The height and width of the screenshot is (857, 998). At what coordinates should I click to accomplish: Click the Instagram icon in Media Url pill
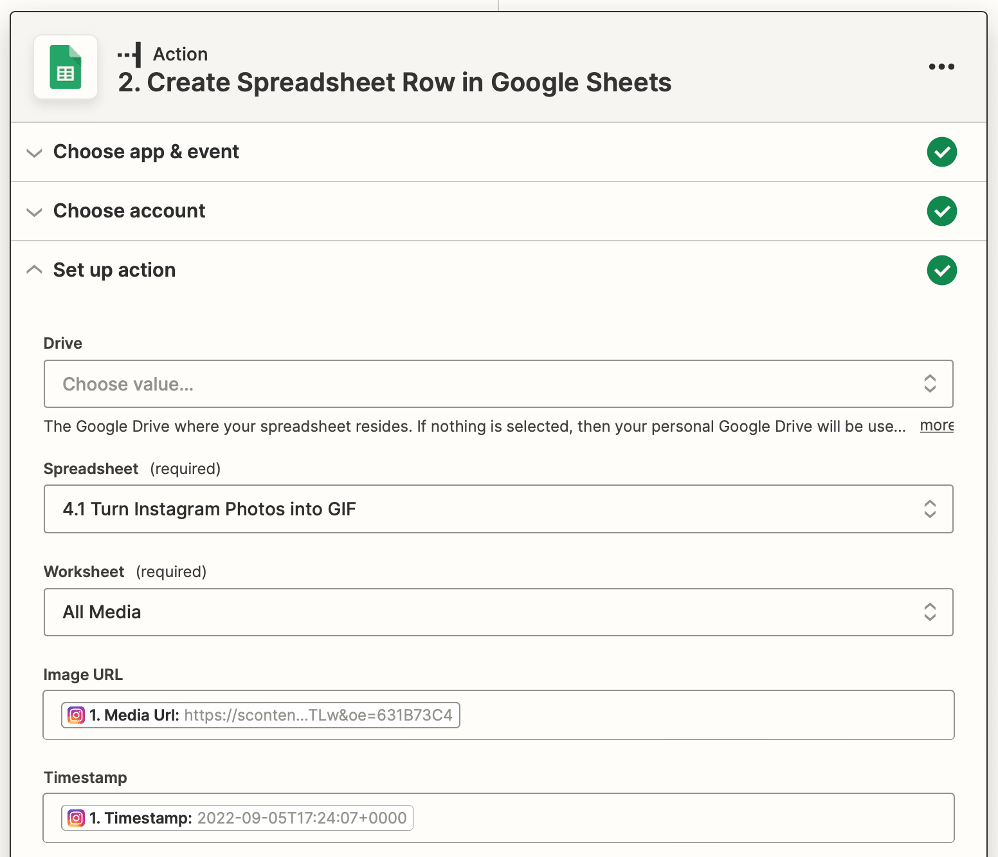(x=75, y=715)
